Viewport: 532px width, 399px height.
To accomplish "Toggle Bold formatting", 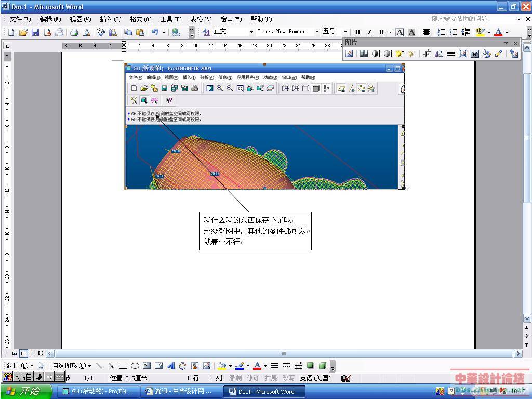I will [357, 32].
